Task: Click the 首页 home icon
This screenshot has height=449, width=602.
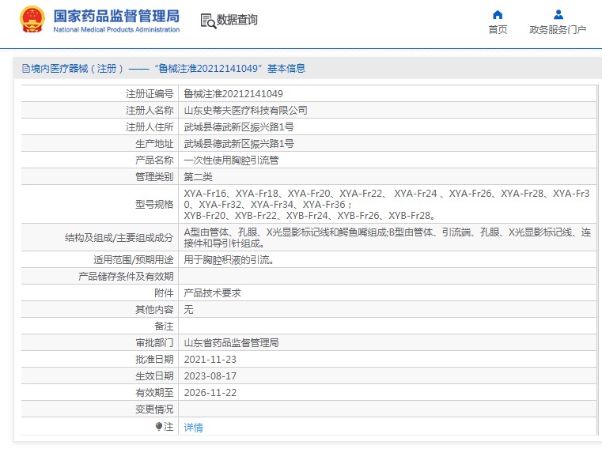Action: pyautogui.click(x=498, y=15)
